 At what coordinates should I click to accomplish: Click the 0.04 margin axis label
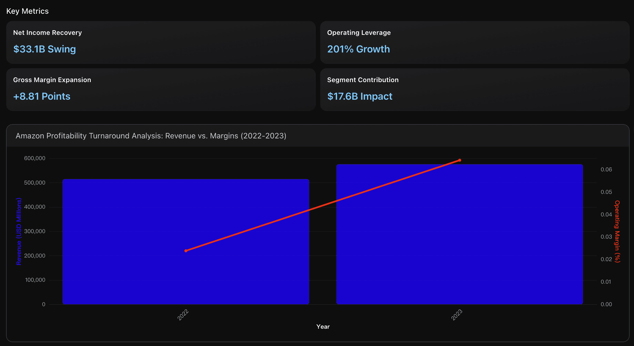pos(607,215)
